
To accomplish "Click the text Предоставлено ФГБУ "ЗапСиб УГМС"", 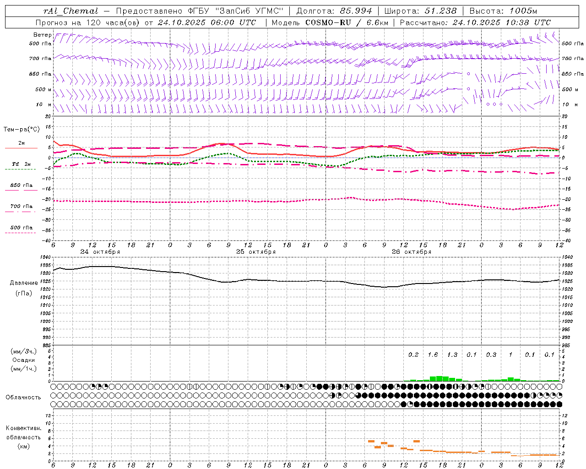I will pos(200,11).
